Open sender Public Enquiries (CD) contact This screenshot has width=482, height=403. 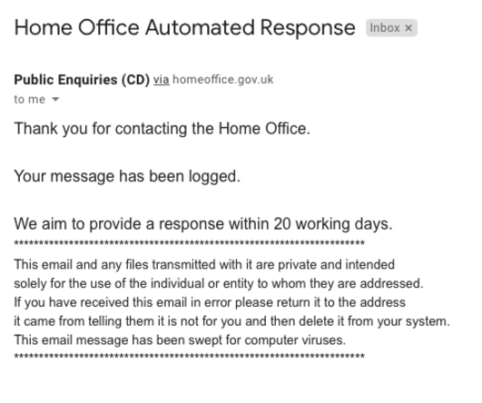(x=82, y=80)
